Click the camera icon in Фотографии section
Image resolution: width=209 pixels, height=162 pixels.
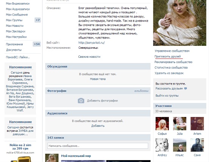pos(81,100)
